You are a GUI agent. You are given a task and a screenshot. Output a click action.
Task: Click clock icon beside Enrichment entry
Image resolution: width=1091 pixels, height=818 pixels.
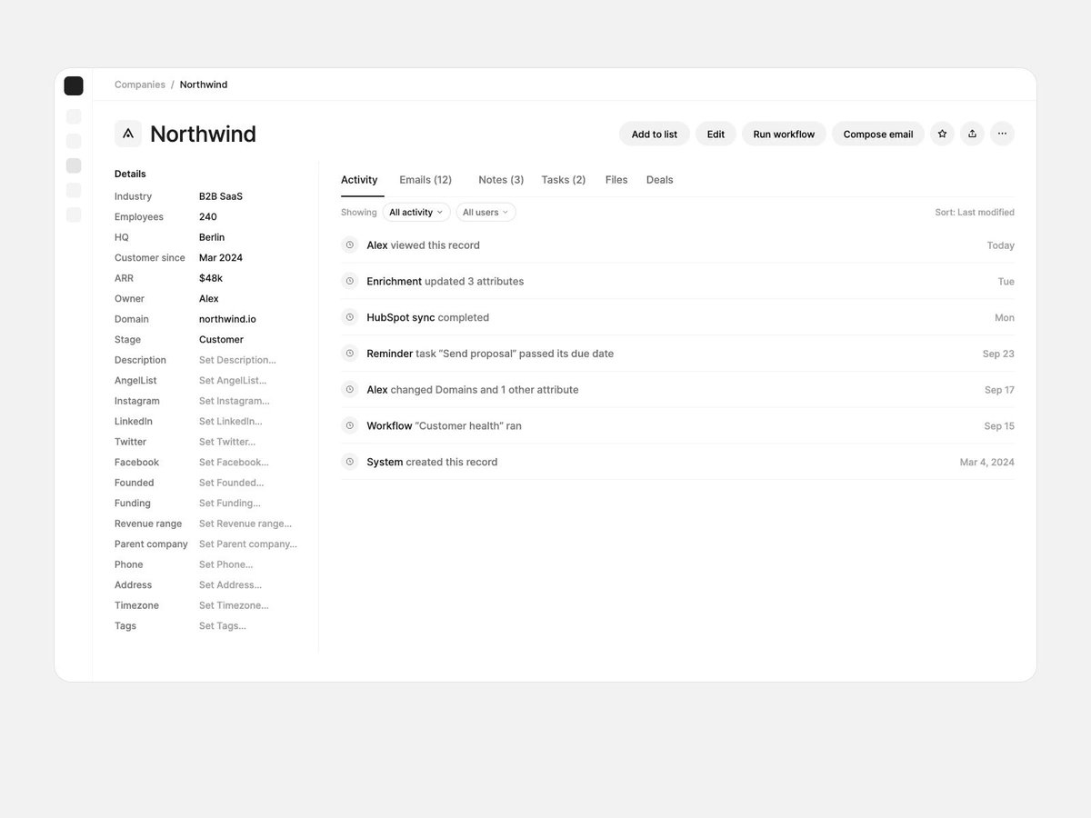349,281
